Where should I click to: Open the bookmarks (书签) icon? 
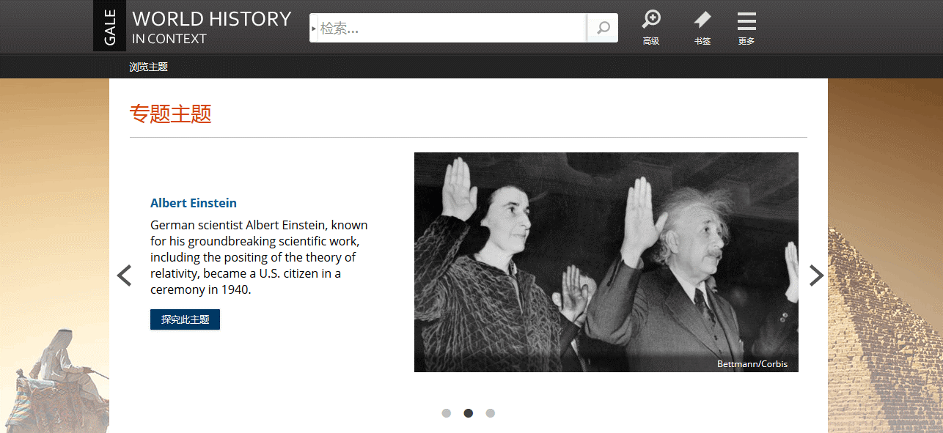tap(702, 28)
